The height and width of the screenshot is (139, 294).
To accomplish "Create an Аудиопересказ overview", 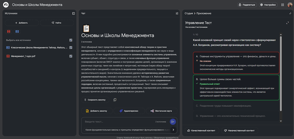I will 129,111.
